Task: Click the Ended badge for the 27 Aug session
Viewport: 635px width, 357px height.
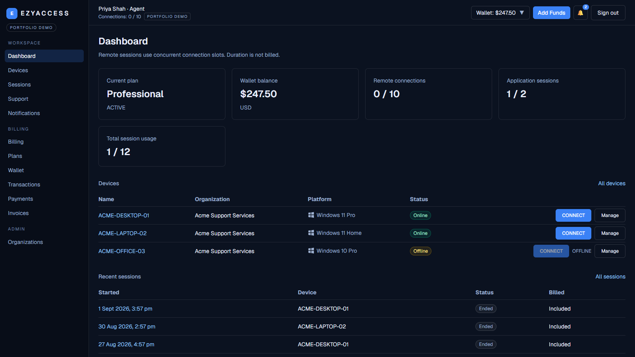Action: click(x=486, y=344)
